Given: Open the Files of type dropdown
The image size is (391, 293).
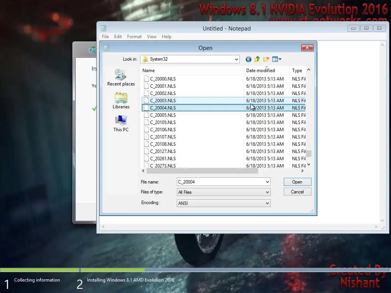Looking at the screenshot, I should coord(267,192).
